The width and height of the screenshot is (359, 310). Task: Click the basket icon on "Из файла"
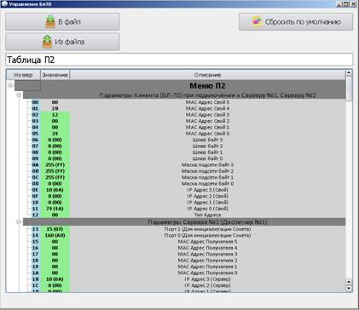(x=47, y=42)
